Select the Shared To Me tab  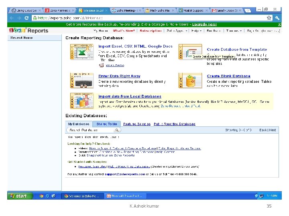click(107, 124)
